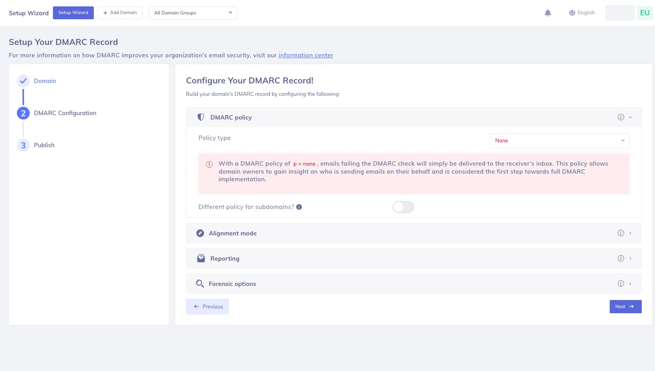Click the Reporting mailbox icon
Screen dimensions: 655x371
(x=201, y=258)
